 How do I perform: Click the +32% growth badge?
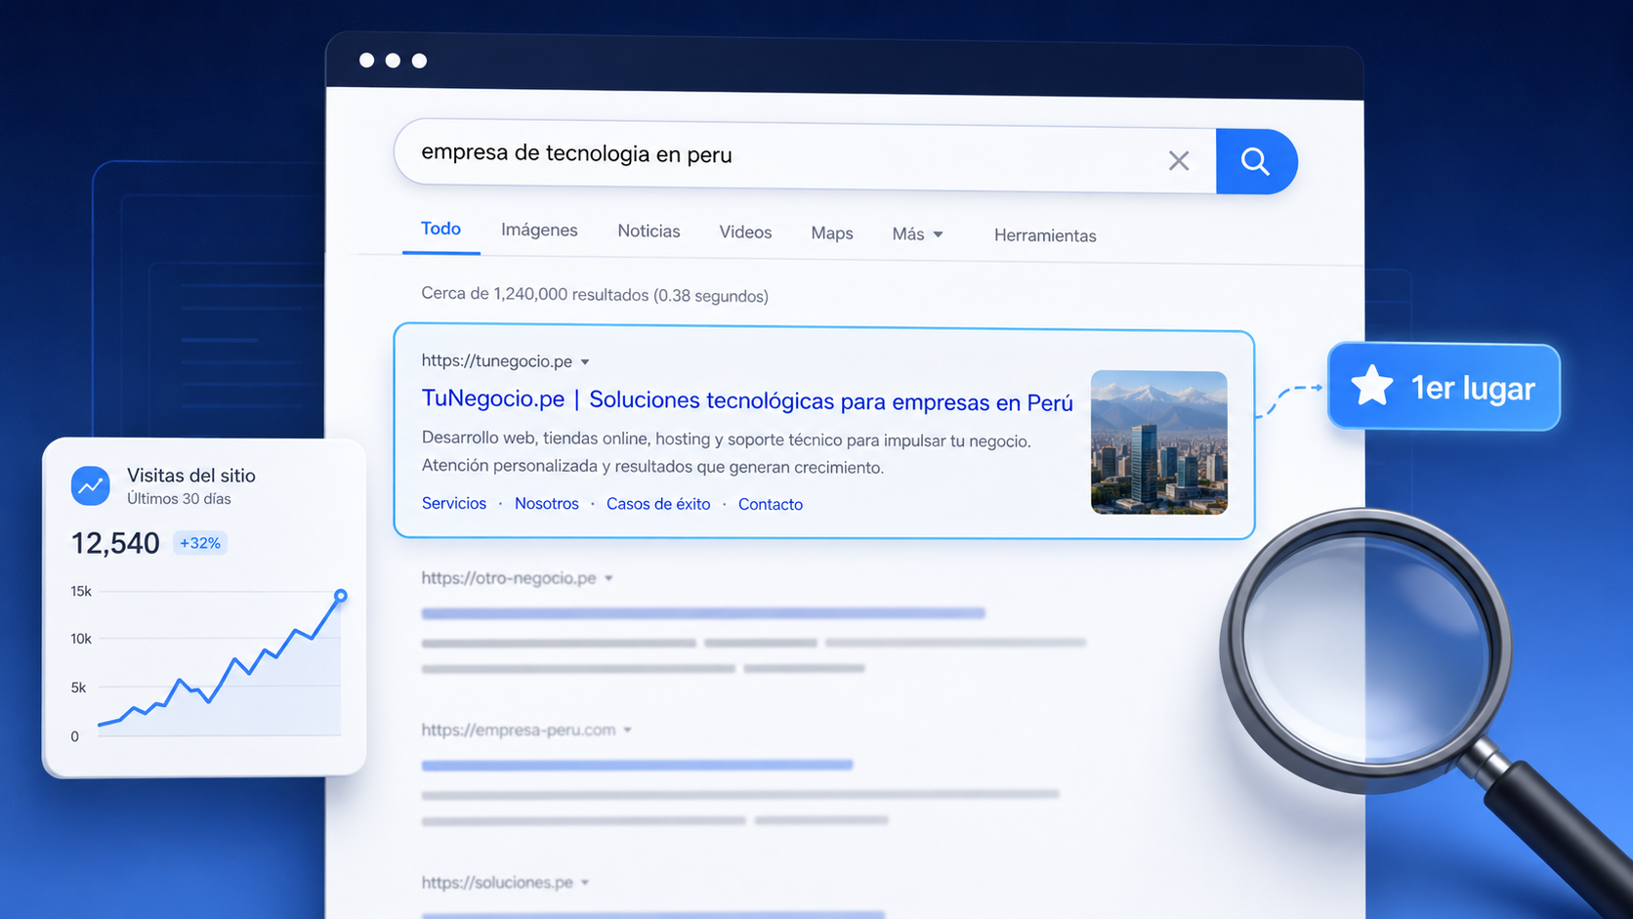[x=200, y=543]
